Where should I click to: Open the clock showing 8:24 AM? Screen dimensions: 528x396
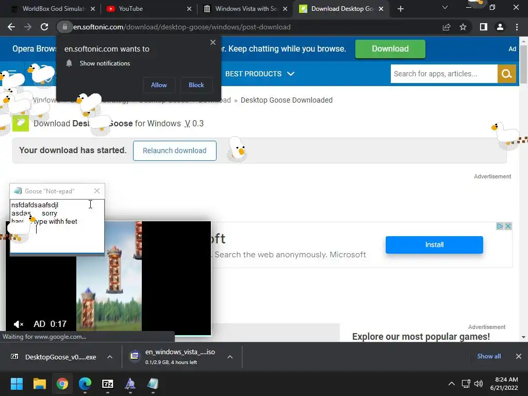(x=504, y=384)
